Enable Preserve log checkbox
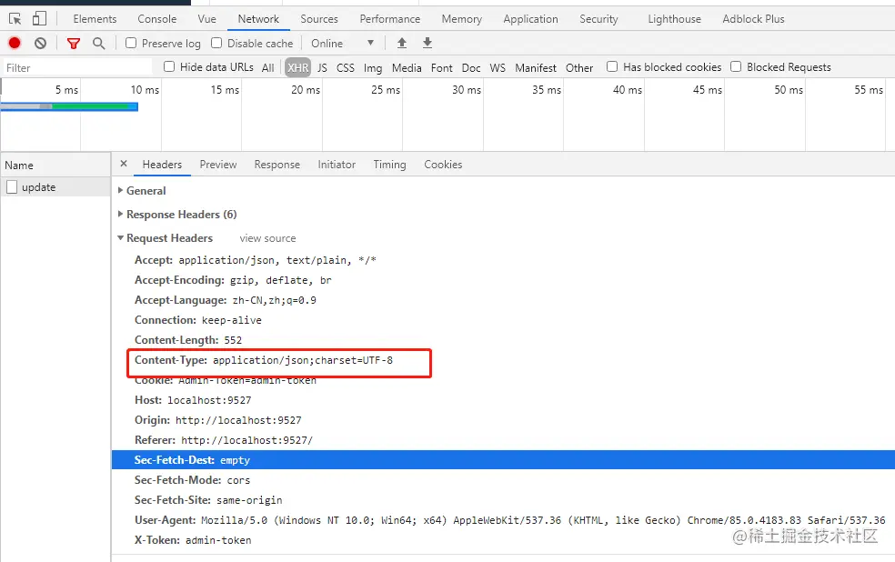The height and width of the screenshot is (562, 895). 131,43
